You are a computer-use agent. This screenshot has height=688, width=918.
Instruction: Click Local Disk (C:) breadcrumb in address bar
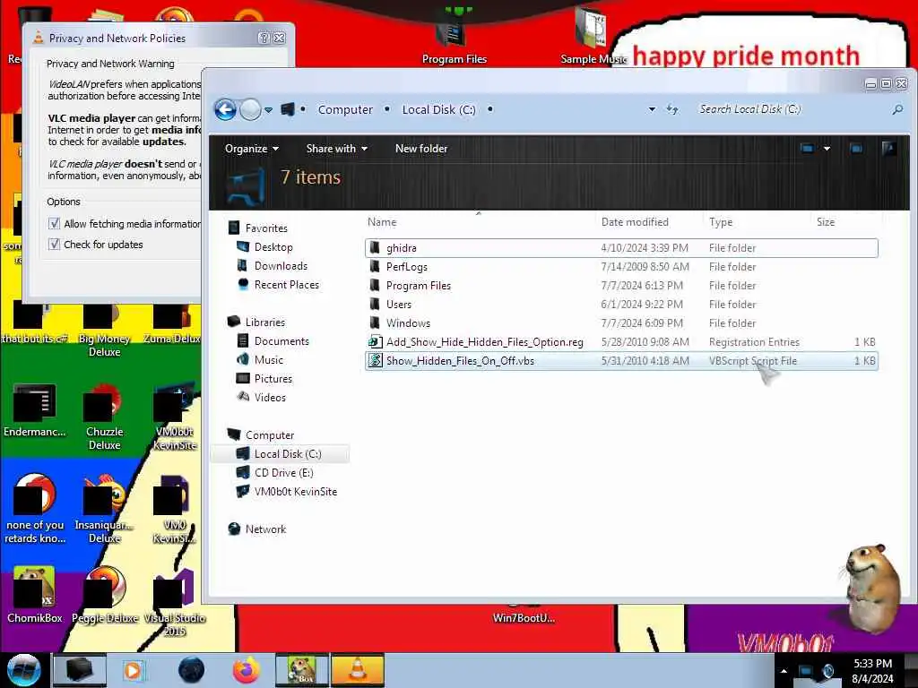tap(438, 109)
